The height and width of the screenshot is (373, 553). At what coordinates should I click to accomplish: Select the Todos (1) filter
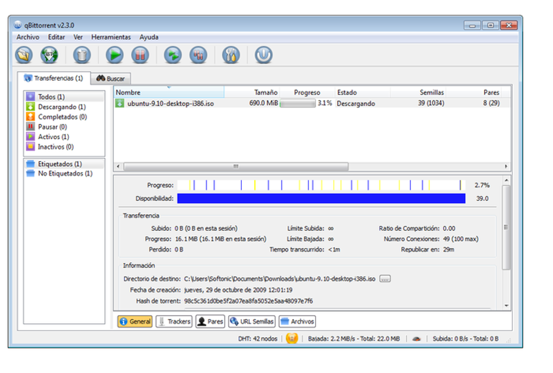(x=64, y=97)
